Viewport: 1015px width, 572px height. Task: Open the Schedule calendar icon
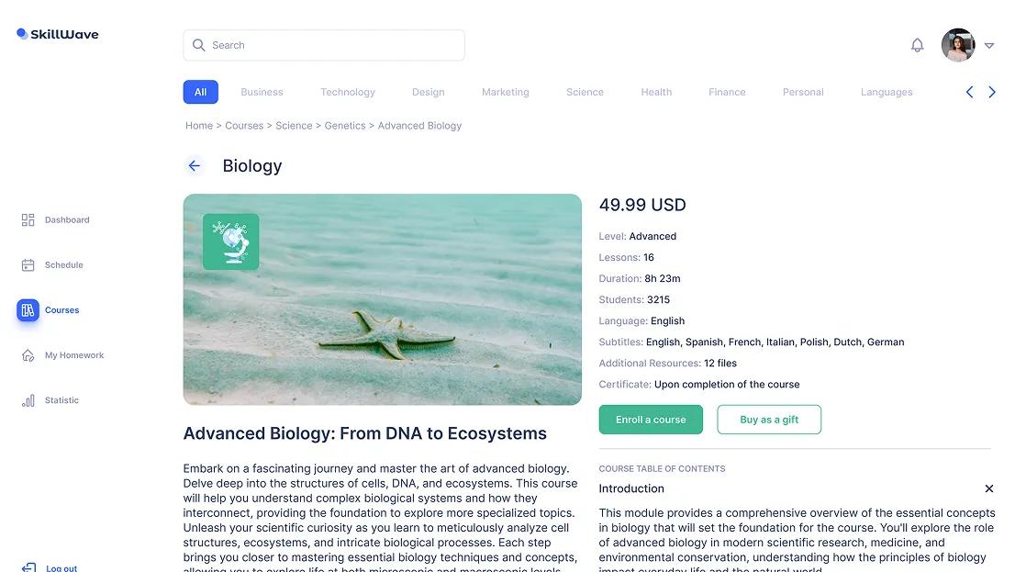(x=28, y=265)
